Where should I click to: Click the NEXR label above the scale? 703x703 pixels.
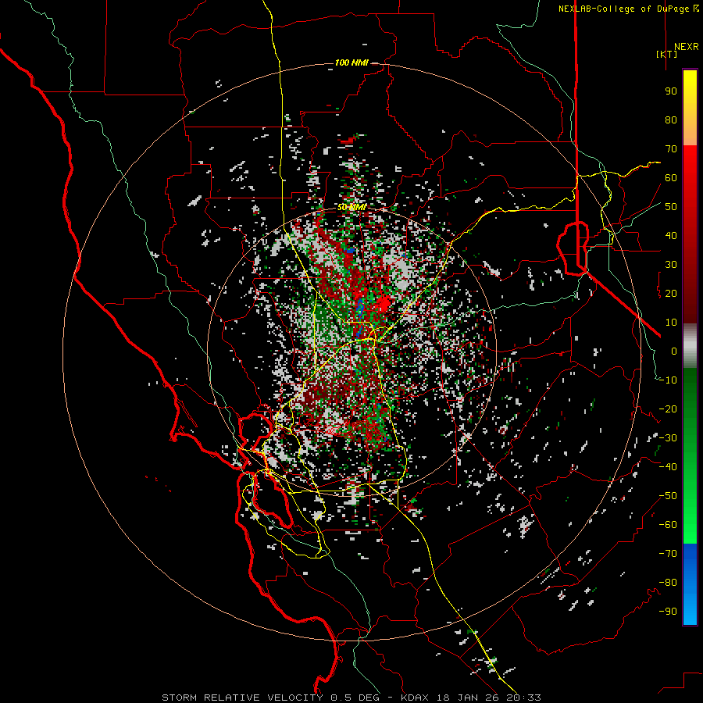(687, 47)
